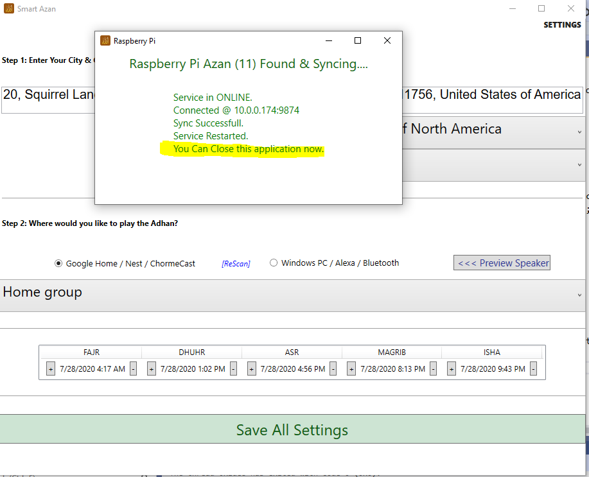Click the ASR column header
Viewport: 589px width, 477px height.
click(292, 352)
